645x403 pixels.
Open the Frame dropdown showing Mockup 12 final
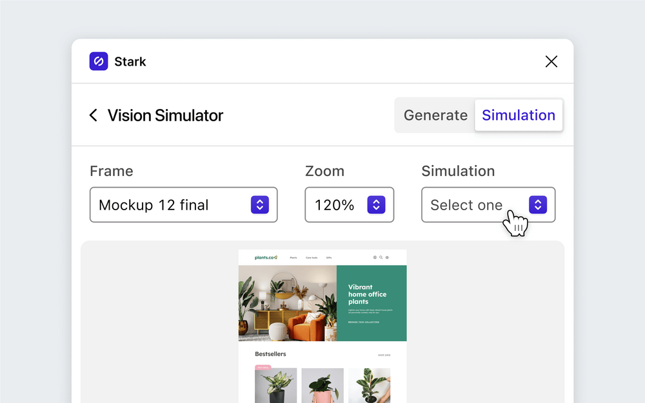pos(183,204)
